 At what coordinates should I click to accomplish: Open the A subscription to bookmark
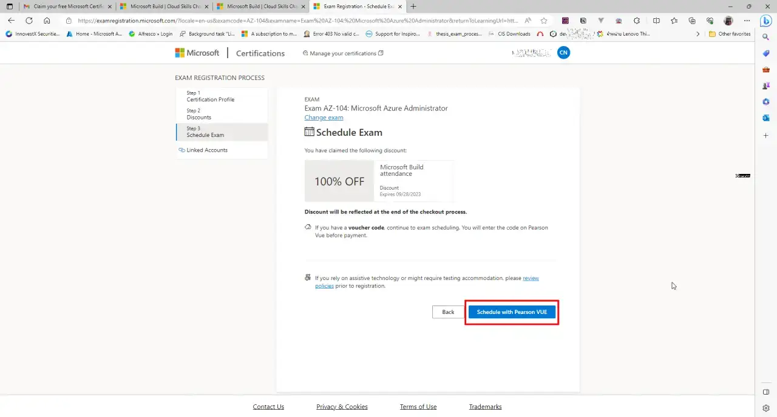click(x=269, y=34)
